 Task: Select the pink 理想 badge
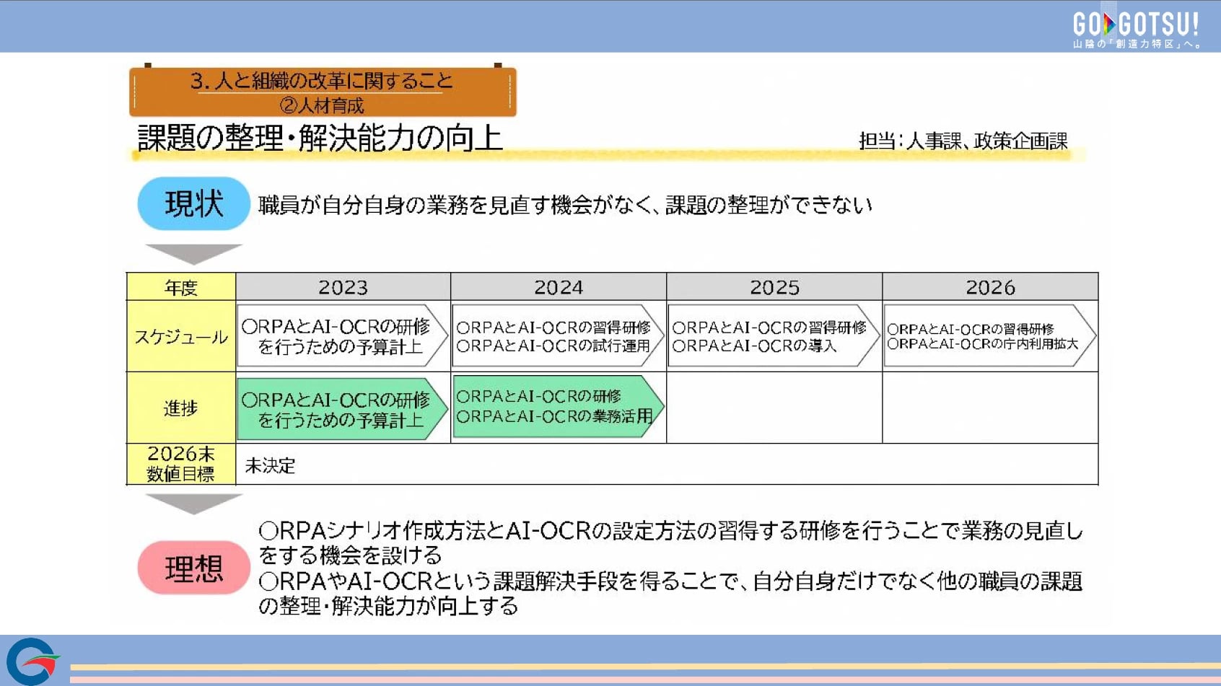click(193, 568)
